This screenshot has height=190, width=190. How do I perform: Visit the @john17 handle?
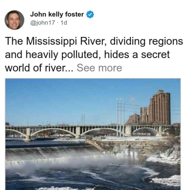(43, 23)
